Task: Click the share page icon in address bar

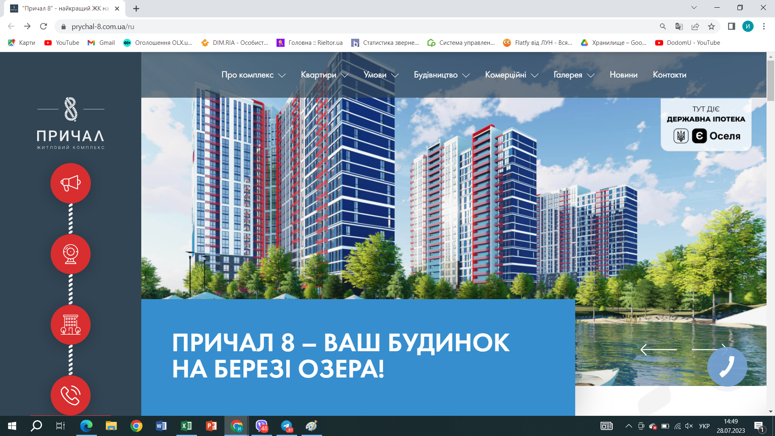Action: coord(695,27)
